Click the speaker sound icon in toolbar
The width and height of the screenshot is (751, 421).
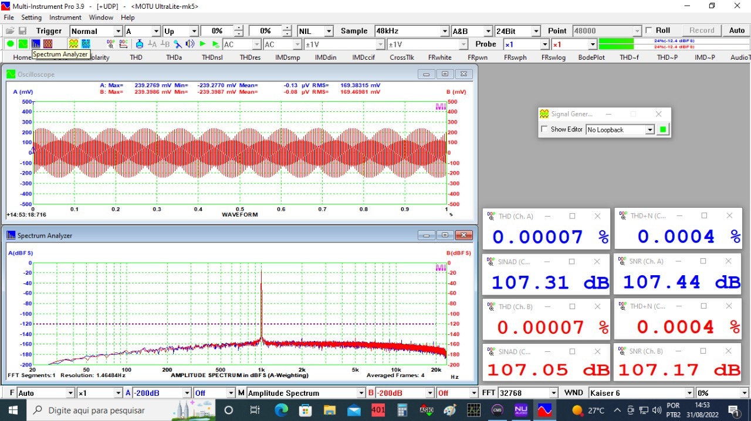190,44
